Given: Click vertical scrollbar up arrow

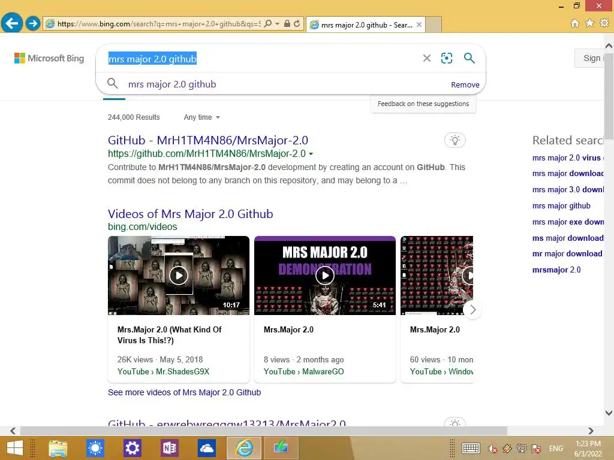Looking at the screenshot, I should pyautogui.click(x=609, y=46).
